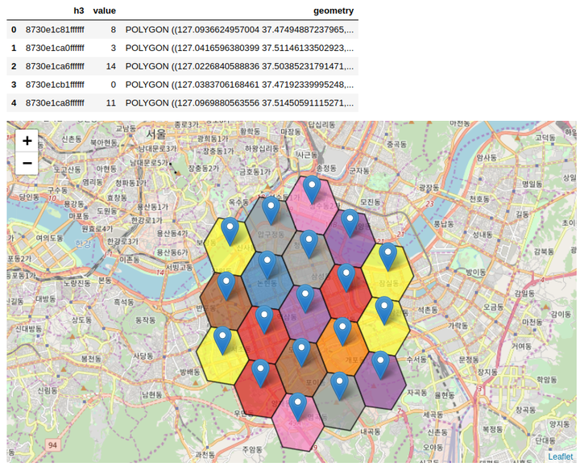This screenshot has width=580, height=467.
Task: Select h3 cell 8730e1ca8ffffff
Action: (x=55, y=103)
